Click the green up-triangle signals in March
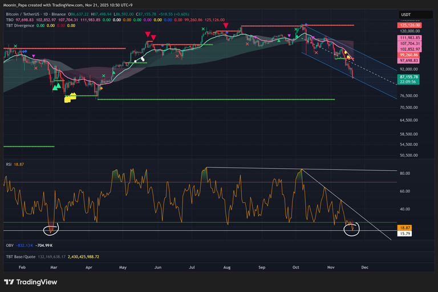Screen dimensions: 438x292 [56, 87]
